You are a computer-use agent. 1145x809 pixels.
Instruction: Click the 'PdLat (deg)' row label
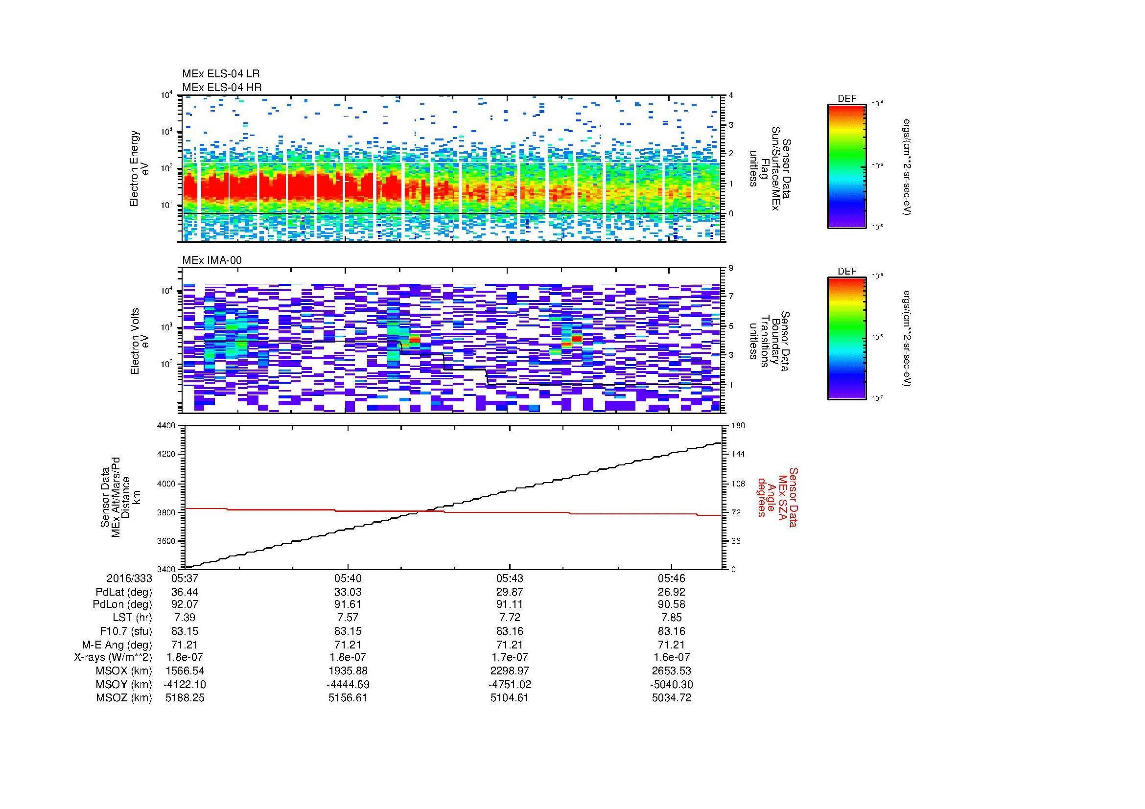coord(124,592)
